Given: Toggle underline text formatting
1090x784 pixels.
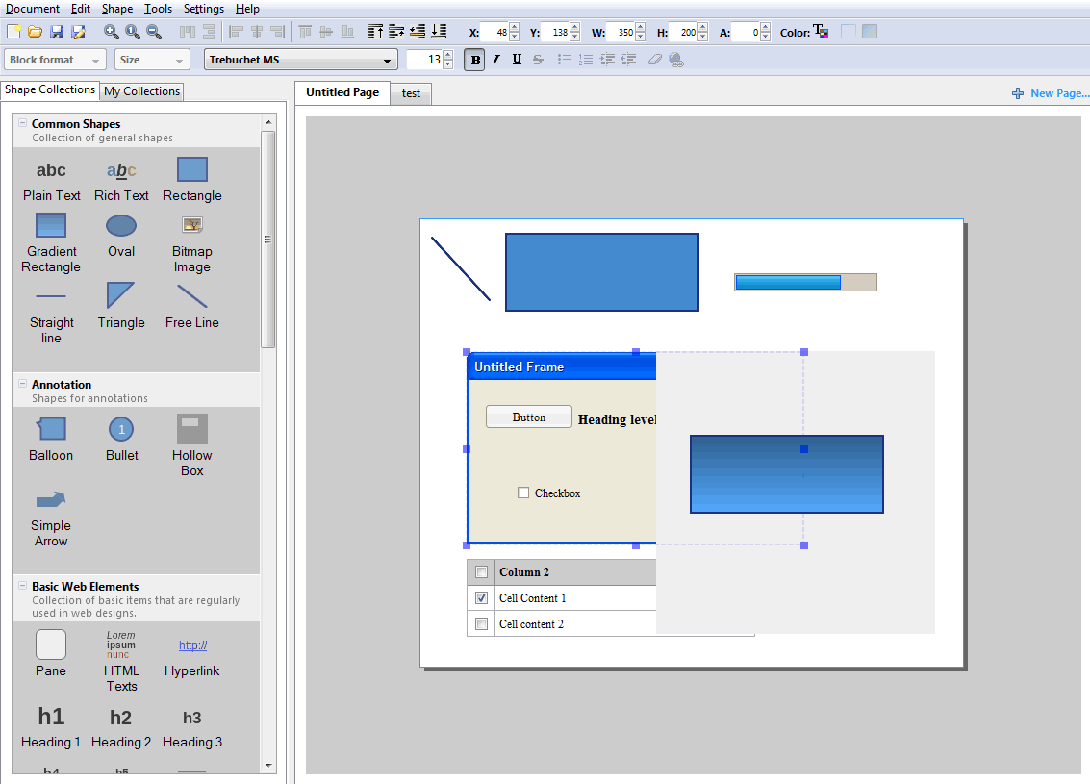Looking at the screenshot, I should 517,60.
